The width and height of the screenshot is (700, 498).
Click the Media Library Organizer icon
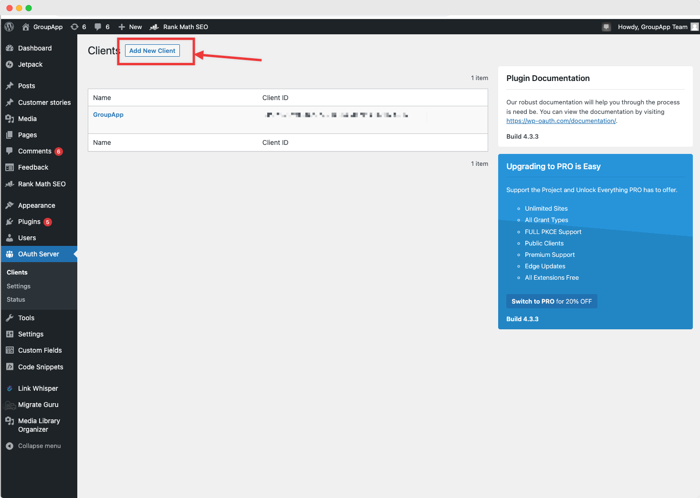(10, 421)
